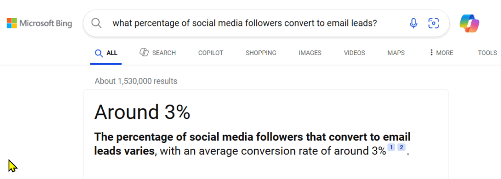The image size is (501, 179).
Task: Click the 'About 1,530,000 results' count
Action: (136, 81)
